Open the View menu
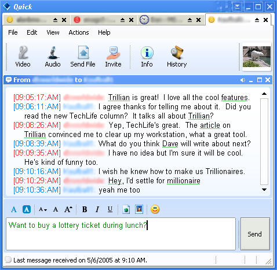This screenshot has width=277, height=270. pos(53,32)
